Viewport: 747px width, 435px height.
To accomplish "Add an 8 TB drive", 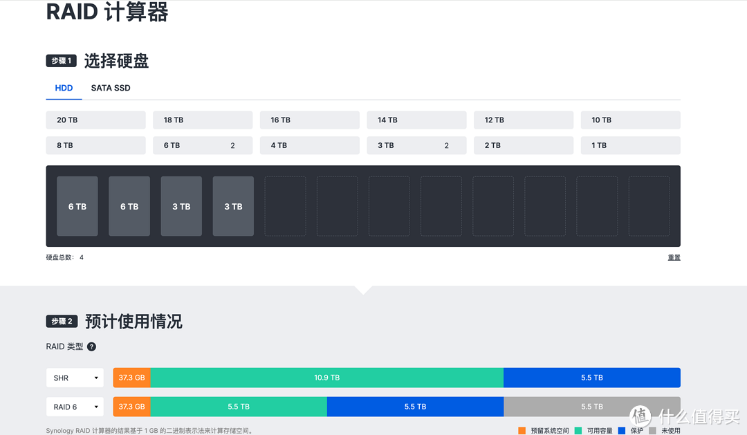I will coord(95,145).
